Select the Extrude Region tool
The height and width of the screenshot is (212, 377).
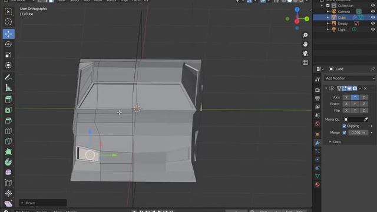click(x=8, y=100)
